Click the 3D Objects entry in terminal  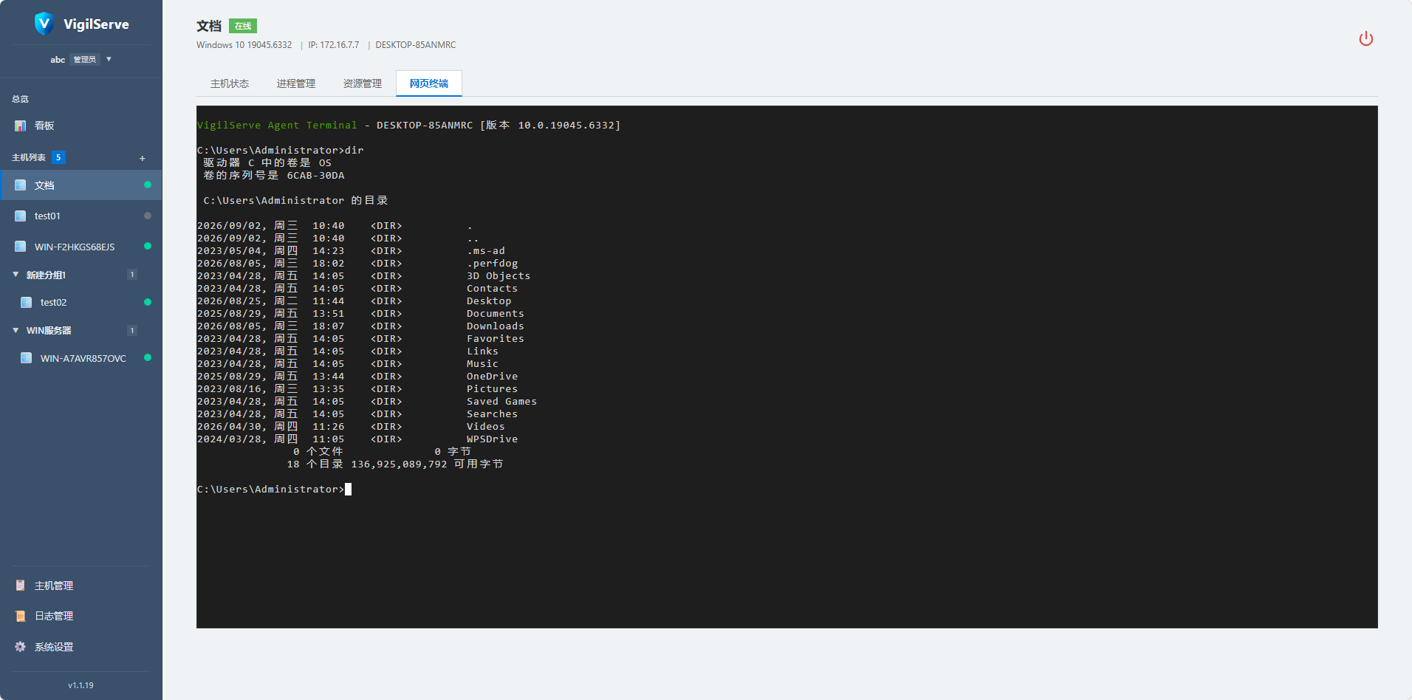[x=498, y=276]
